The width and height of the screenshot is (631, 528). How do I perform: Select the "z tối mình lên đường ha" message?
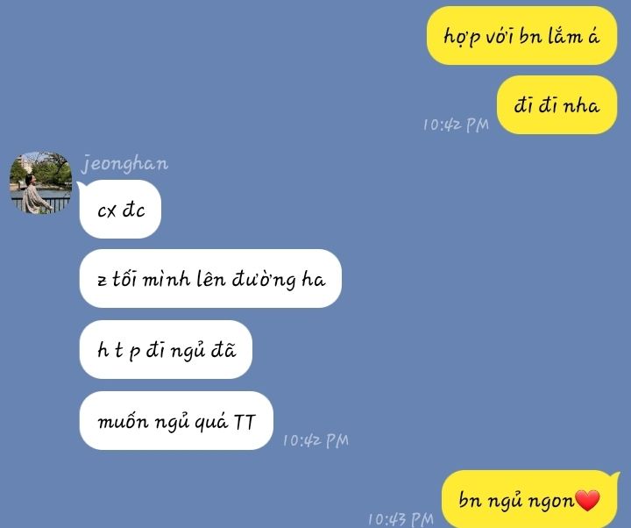click(210, 279)
